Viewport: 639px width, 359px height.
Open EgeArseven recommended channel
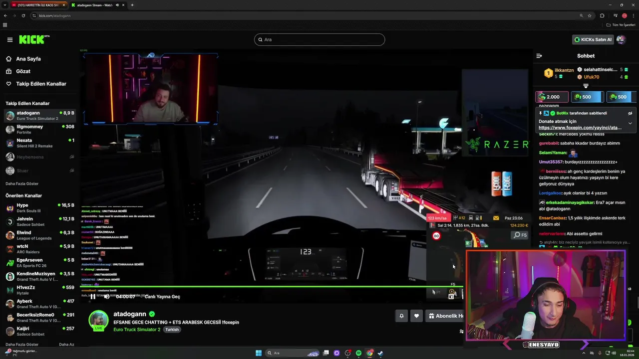40,263
